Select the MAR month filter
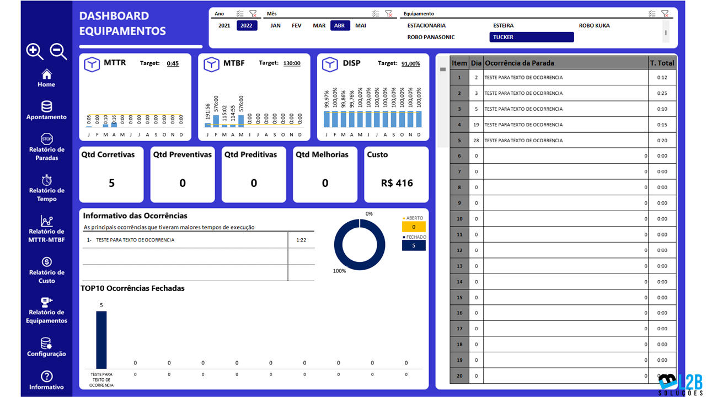706x397 pixels. coord(319,25)
